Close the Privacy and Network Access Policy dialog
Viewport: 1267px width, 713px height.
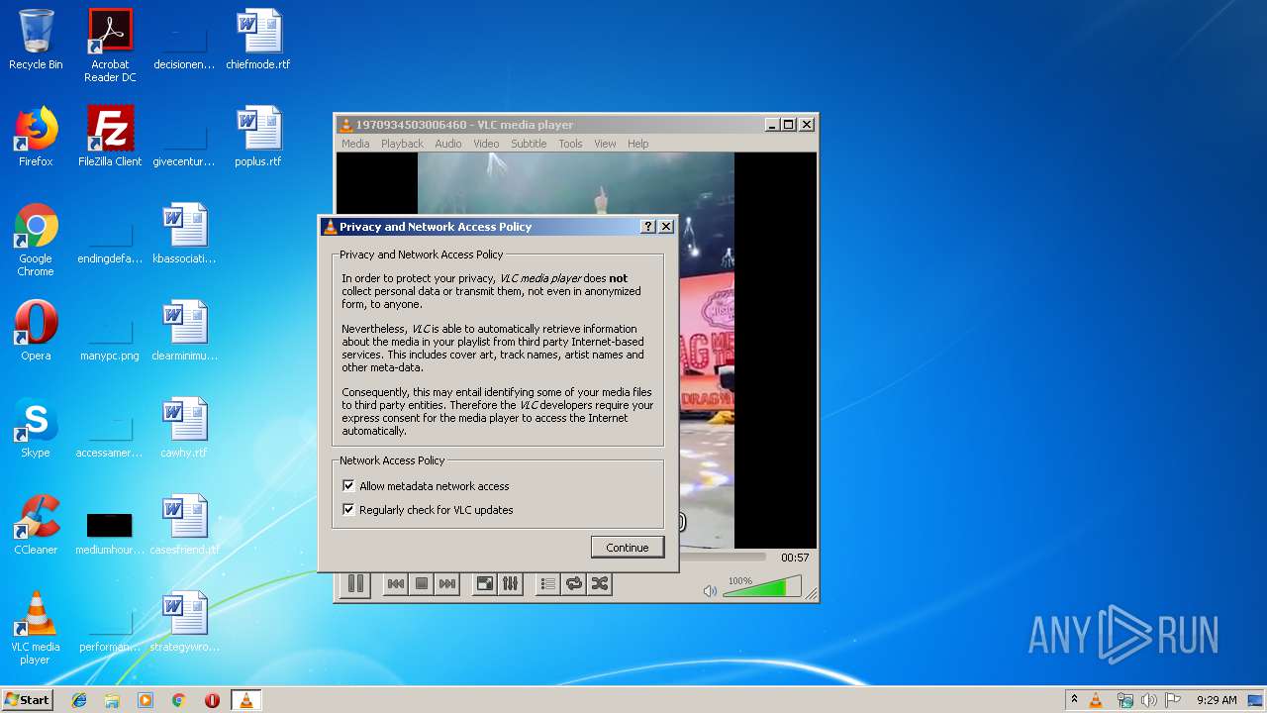click(x=666, y=227)
